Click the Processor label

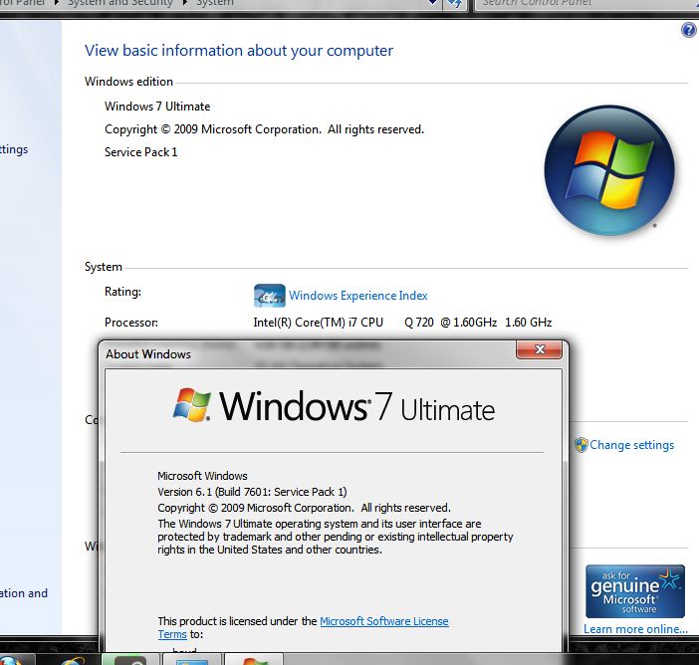click(x=131, y=323)
